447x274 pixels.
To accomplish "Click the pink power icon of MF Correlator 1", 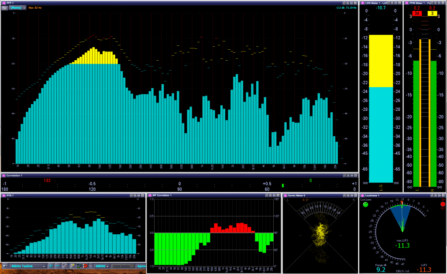I will pos(150,195).
